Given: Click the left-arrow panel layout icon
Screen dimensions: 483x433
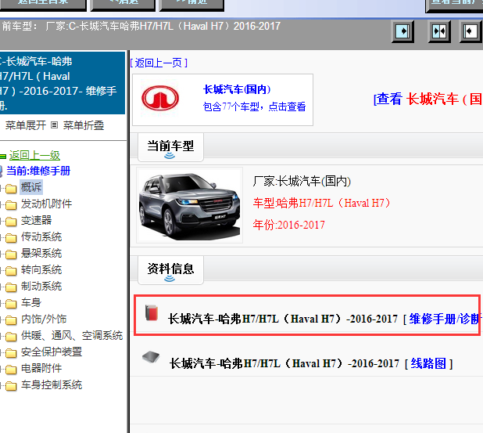Looking at the screenshot, I should tap(470, 31).
